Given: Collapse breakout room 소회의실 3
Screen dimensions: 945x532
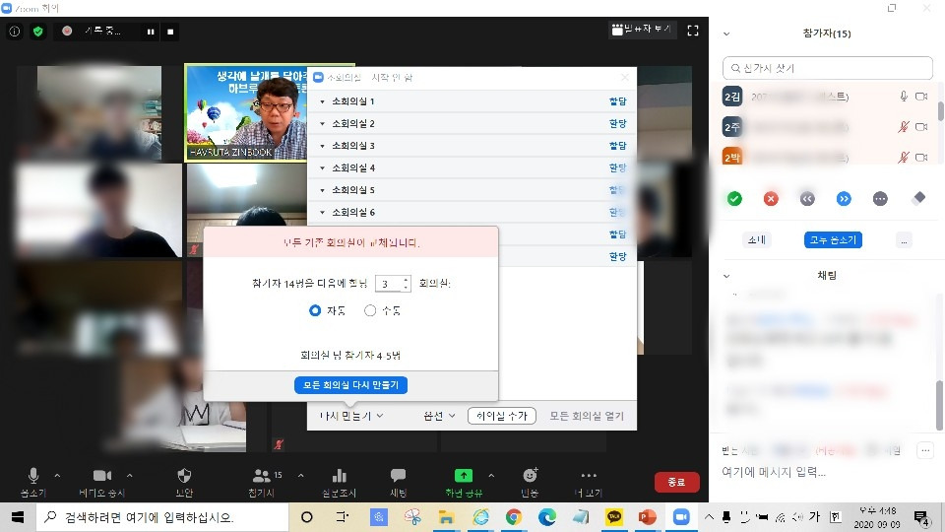Looking at the screenshot, I should 323,146.
